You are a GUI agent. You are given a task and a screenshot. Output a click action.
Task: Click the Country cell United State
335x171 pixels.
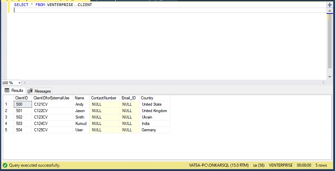point(155,104)
